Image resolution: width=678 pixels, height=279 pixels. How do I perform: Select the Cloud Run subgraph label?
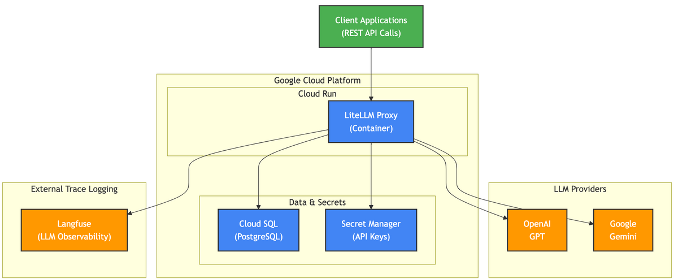point(317,94)
